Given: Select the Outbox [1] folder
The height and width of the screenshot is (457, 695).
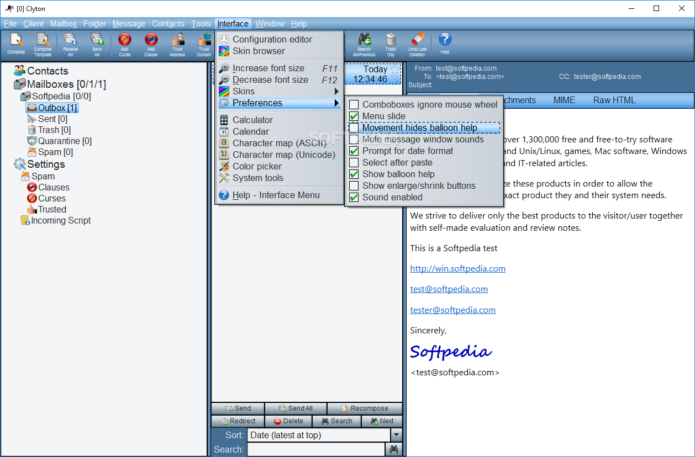Looking at the screenshot, I should (51, 108).
